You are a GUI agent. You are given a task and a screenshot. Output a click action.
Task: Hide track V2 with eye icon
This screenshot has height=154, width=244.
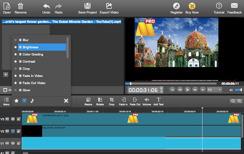pos(13,131)
